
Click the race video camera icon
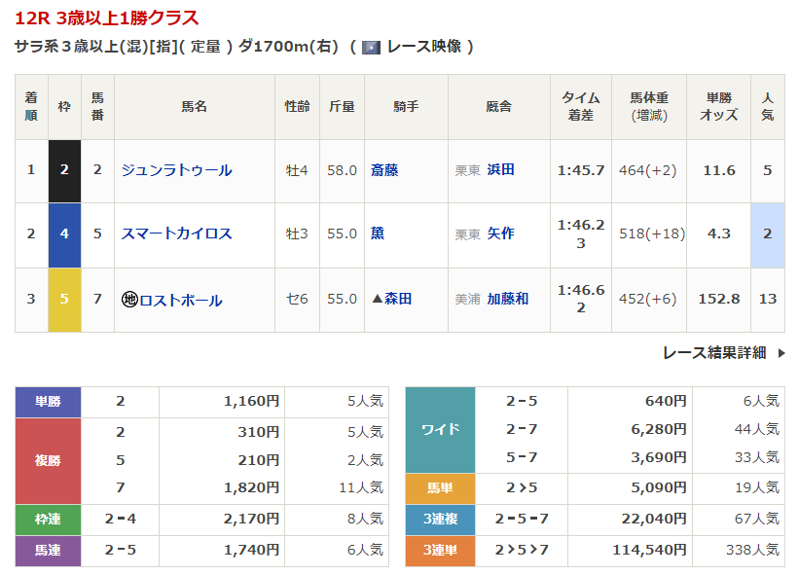(371, 47)
